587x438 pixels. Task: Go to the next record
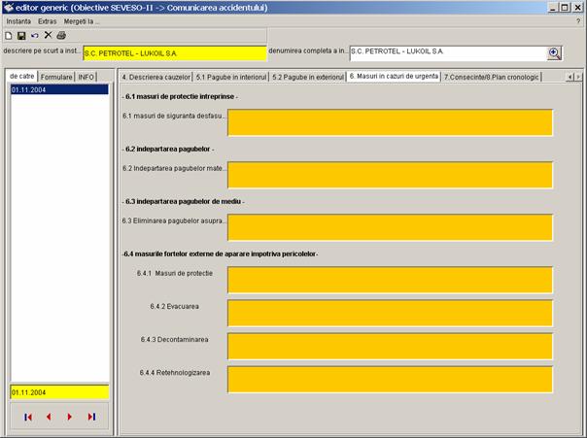coord(70,417)
